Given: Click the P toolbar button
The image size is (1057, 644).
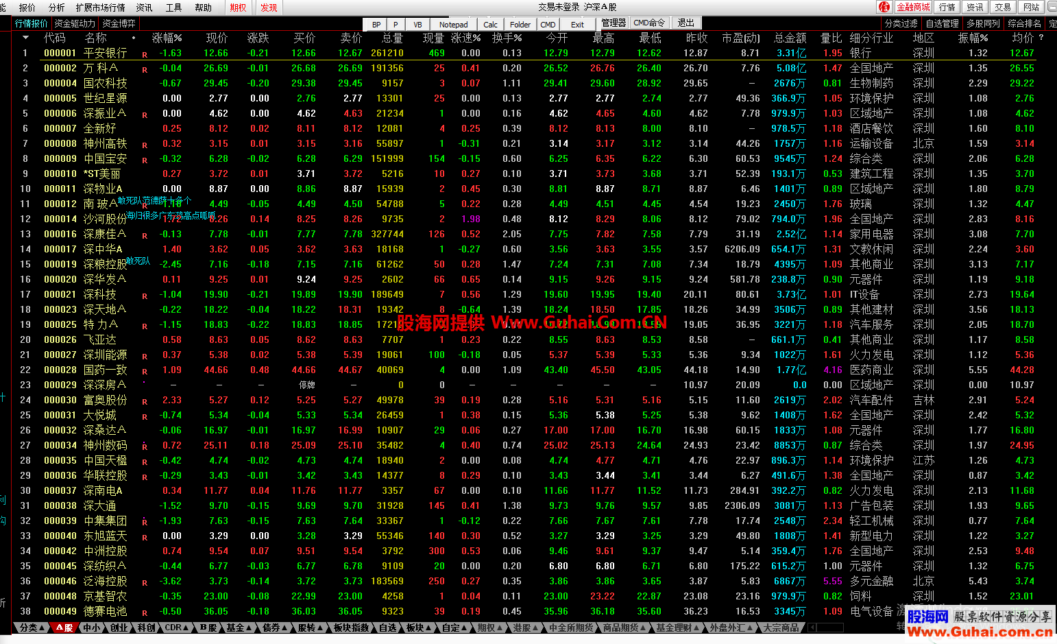Looking at the screenshot, I should click(396, 24).
